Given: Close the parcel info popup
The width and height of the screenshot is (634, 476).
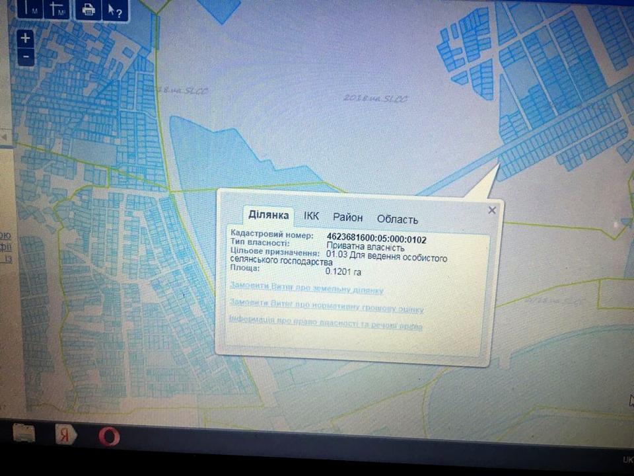Looking at the screenshot, I should (491, 210).
